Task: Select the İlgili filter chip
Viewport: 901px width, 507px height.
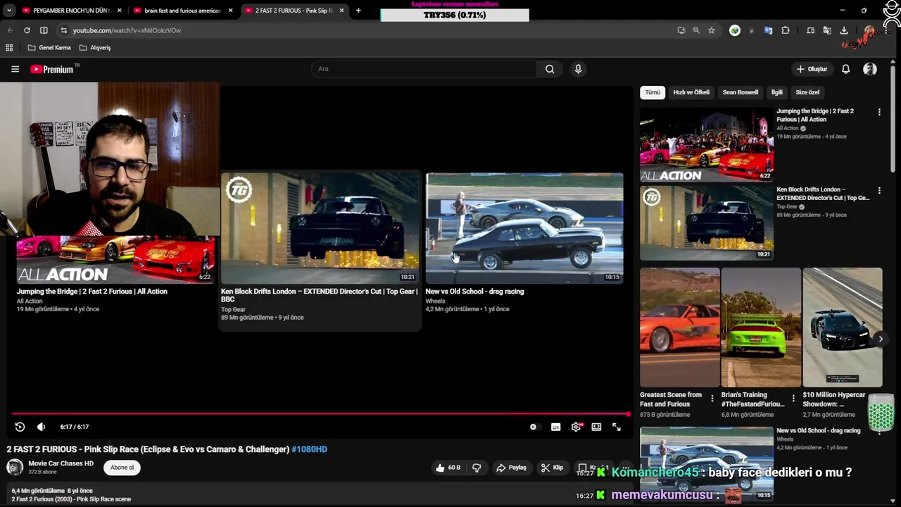Action: coord(777,92)
